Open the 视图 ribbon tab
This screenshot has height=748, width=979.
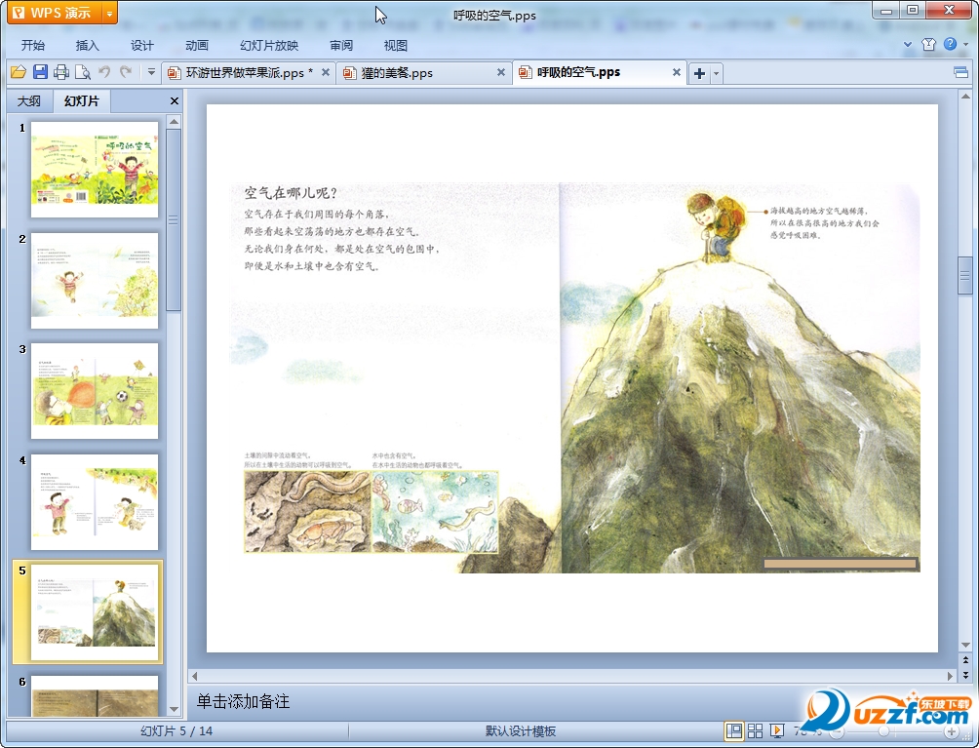pyautogui.click(x=396, y=46)
